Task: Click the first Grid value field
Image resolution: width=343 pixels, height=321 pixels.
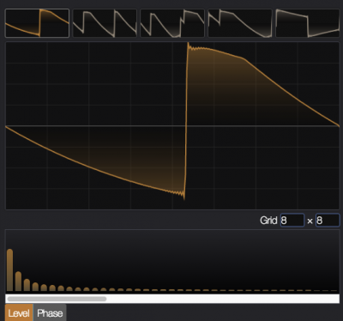Action: click(292, 221)
